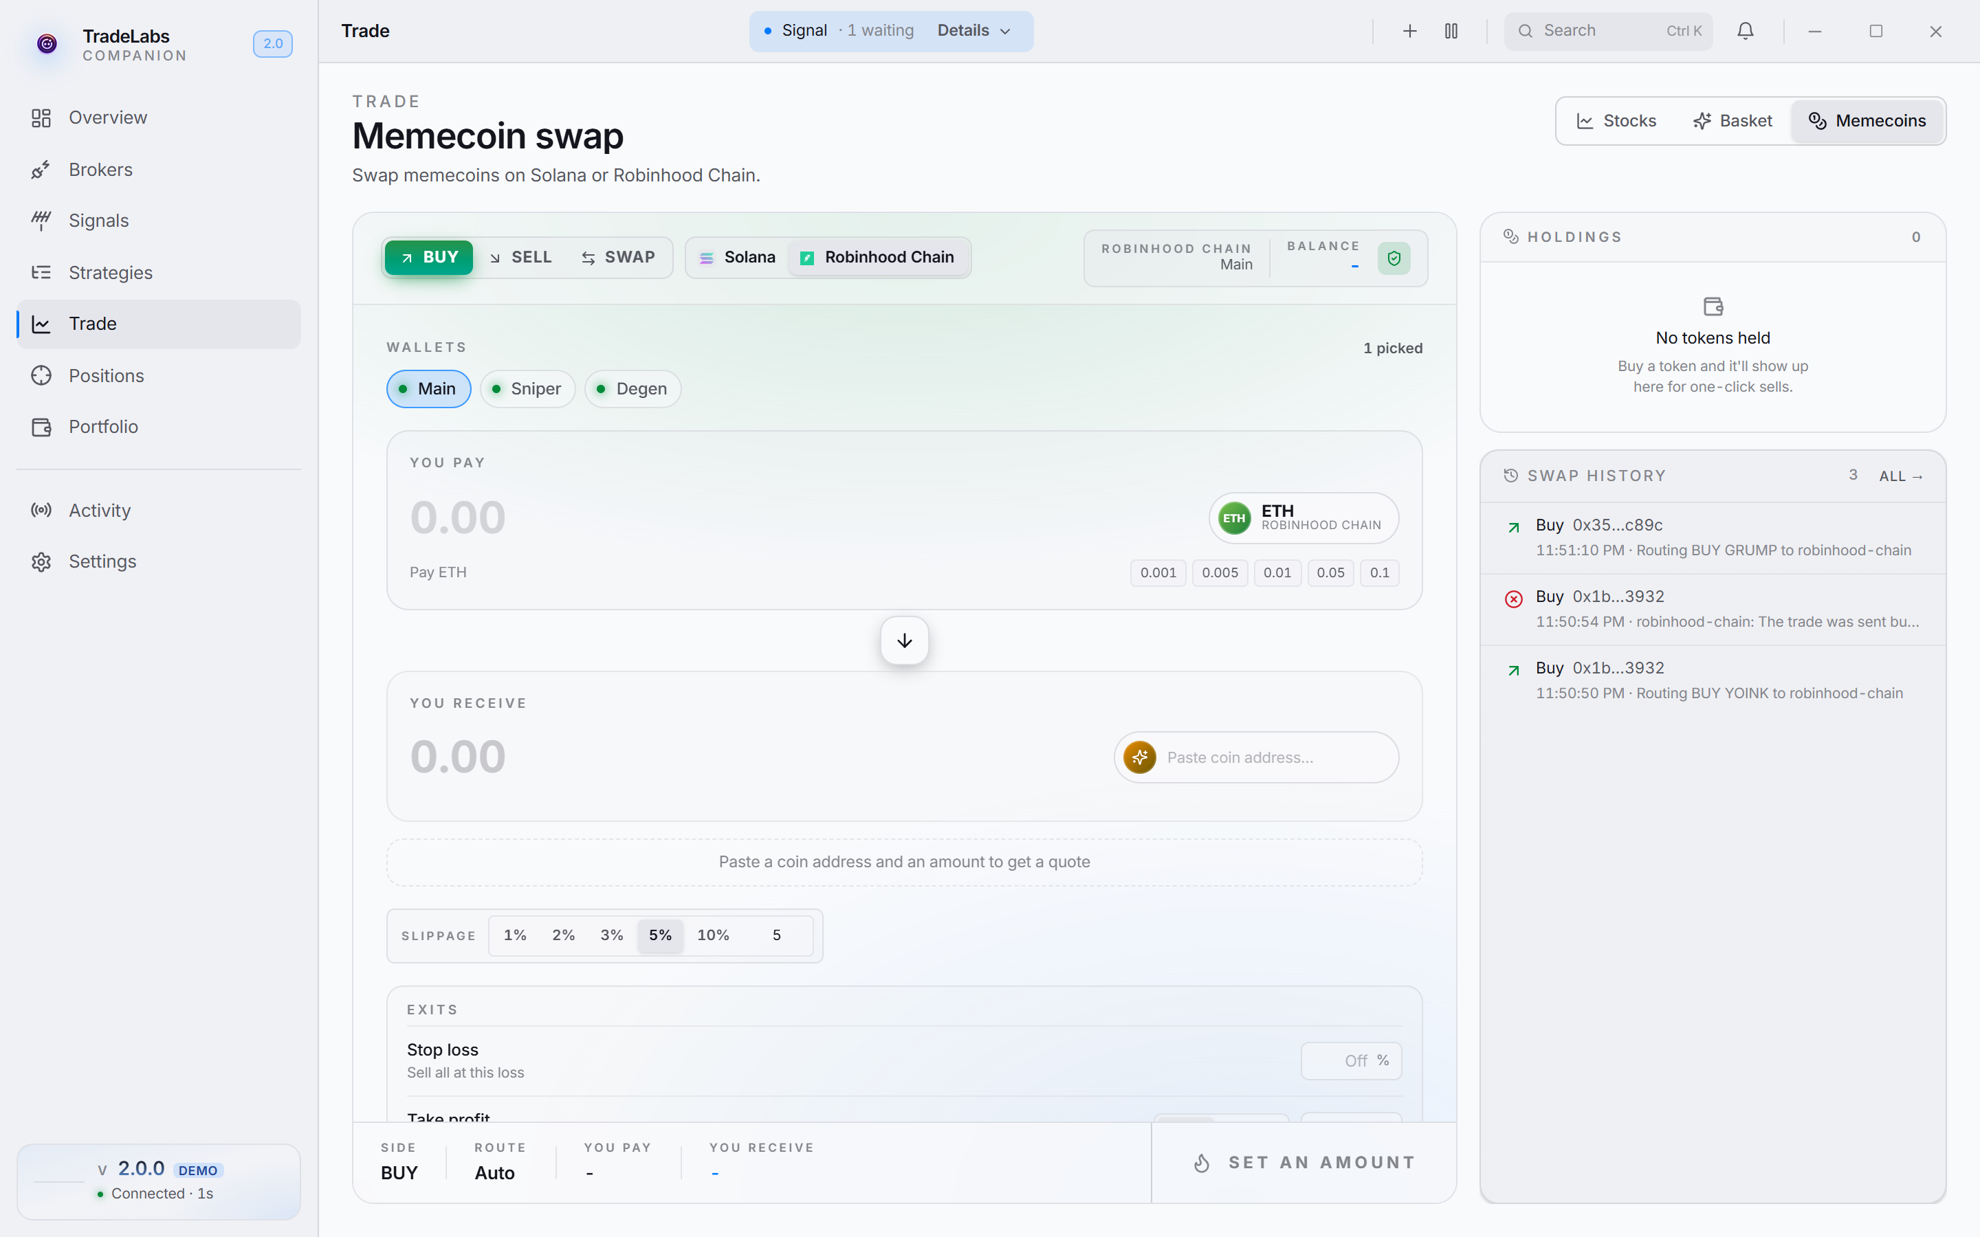Set pay amount preset 0.001

pos(1158,572)
